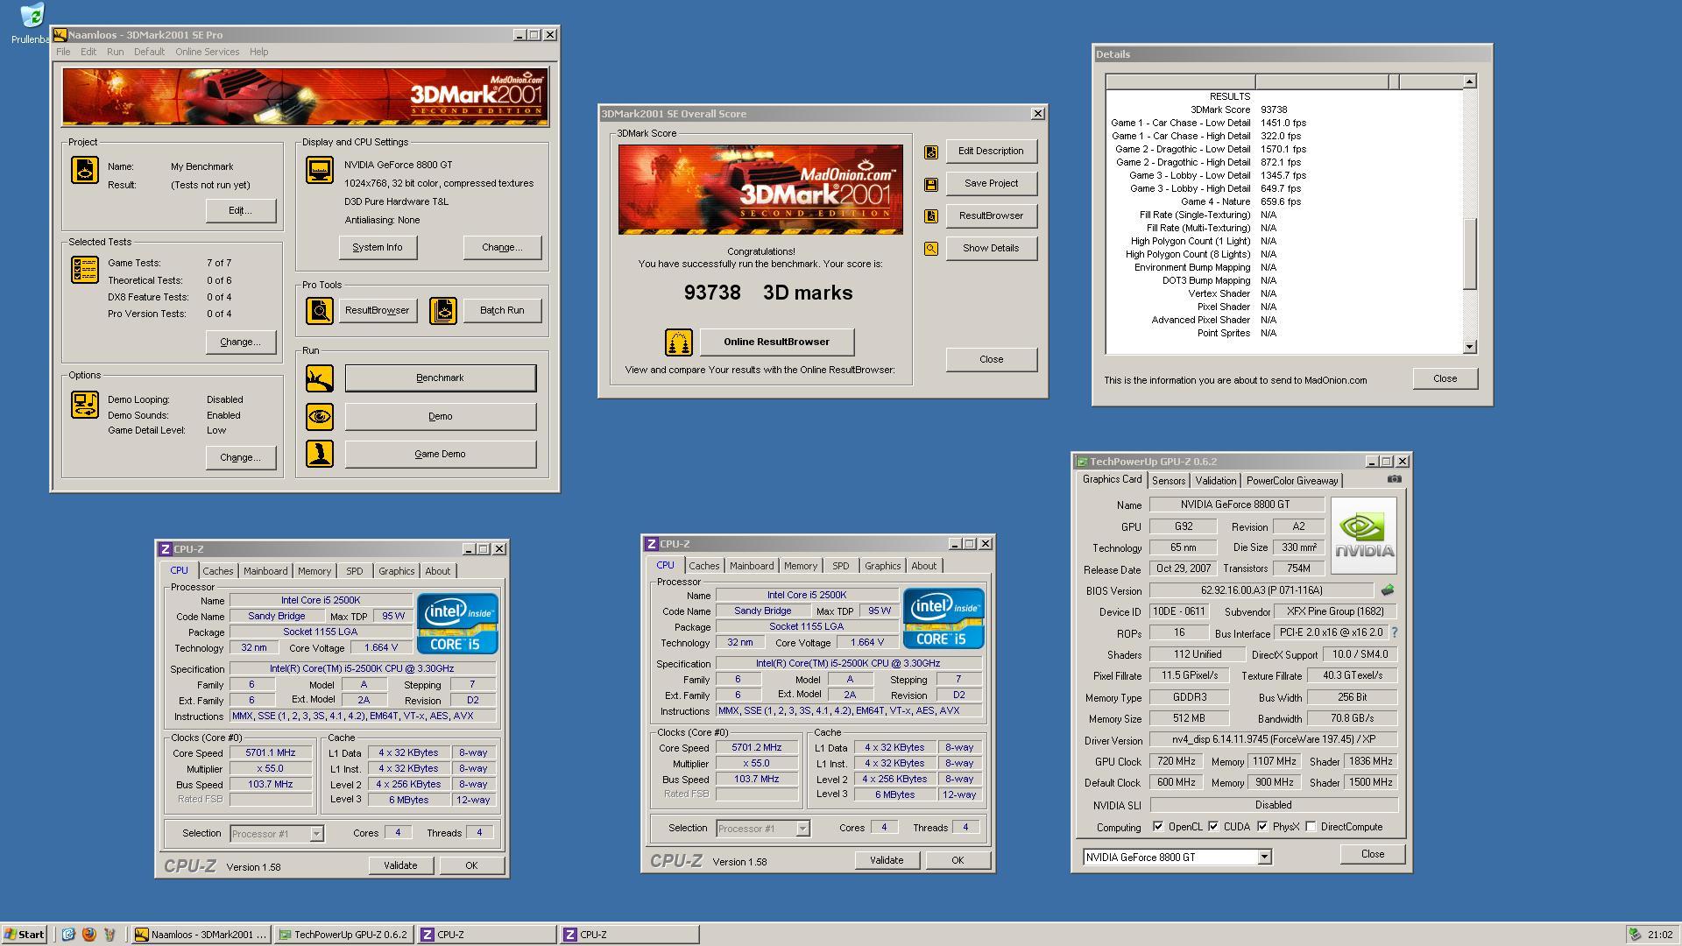Click Validate in the left CPU-Z window

[x=400, y=865]
